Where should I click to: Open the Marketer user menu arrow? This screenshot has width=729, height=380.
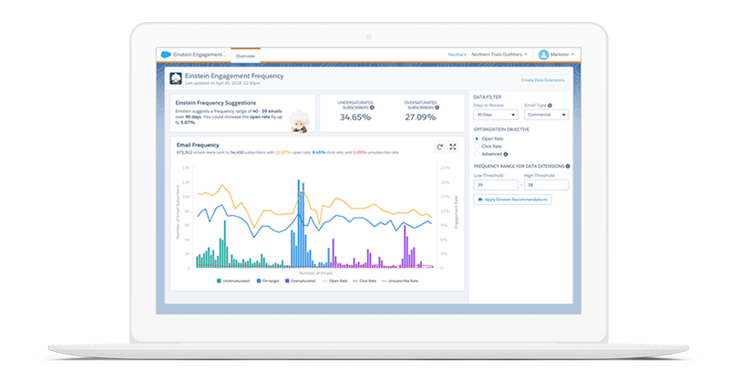[572, 55]
